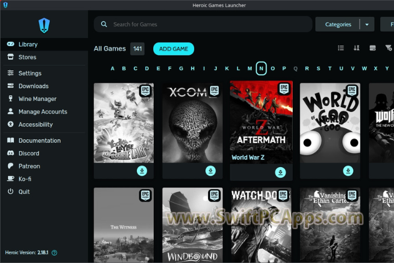Screen dimensions: 394x263
Task: Filter games by letter M
Action: (250, 68)
